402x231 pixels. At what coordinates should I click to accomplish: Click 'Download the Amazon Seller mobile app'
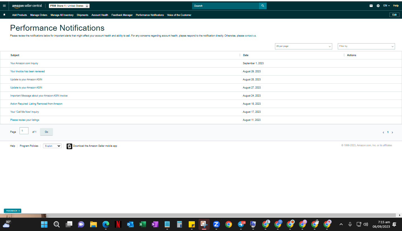pyautogui.click(x=95, y=146)
